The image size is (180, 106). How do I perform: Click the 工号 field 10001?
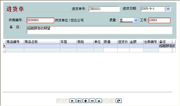tap(159, 20)
